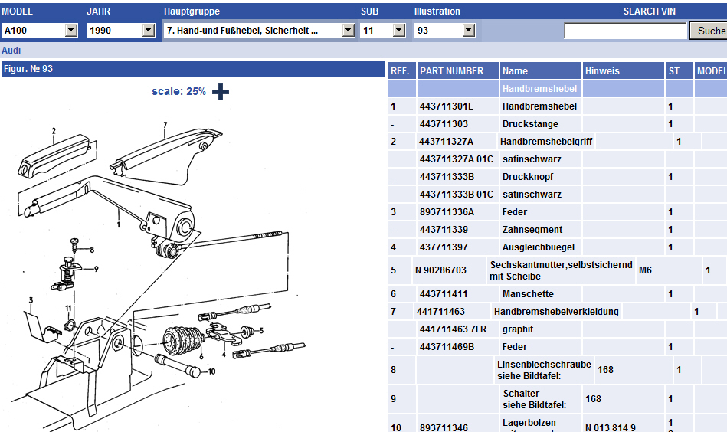
Task: Follow the Audi breadcrumb link
Action: (11, 50)
